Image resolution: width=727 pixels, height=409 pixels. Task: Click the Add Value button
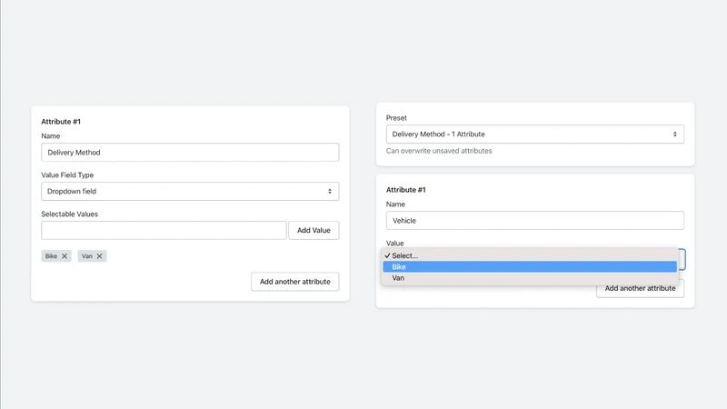[x=314, y=230]
